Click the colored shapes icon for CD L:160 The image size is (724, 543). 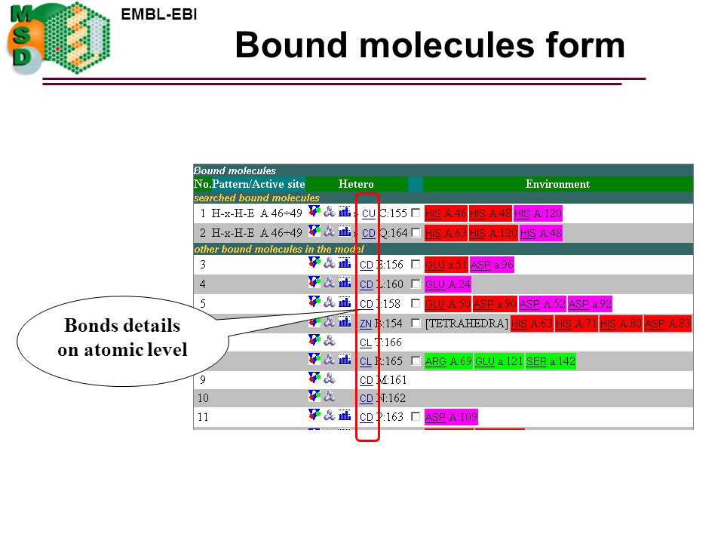[x=314, y=281]
